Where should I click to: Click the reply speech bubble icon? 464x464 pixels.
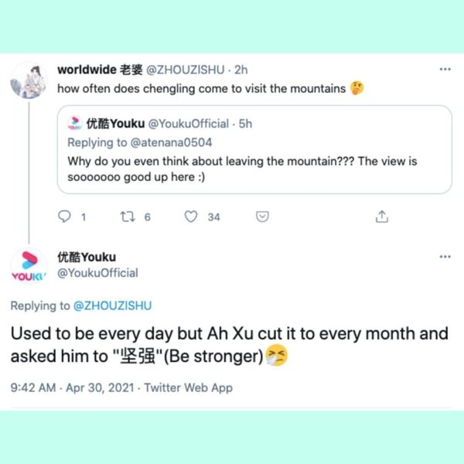[65, 217]
